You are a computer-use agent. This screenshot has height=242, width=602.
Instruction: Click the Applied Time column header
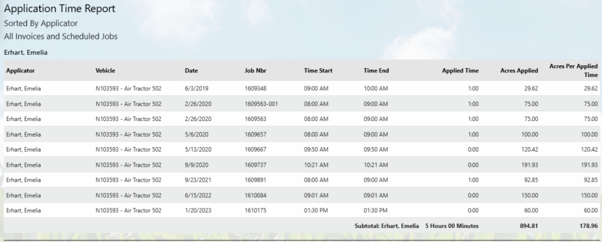[460, 71]
